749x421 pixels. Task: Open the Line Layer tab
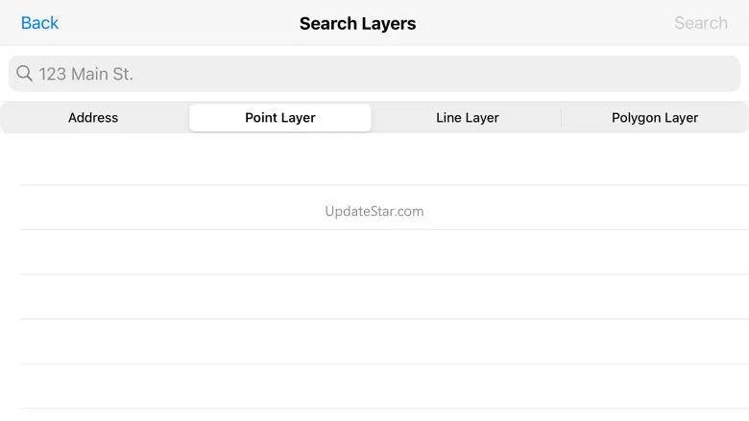click(x=468, y=118)
